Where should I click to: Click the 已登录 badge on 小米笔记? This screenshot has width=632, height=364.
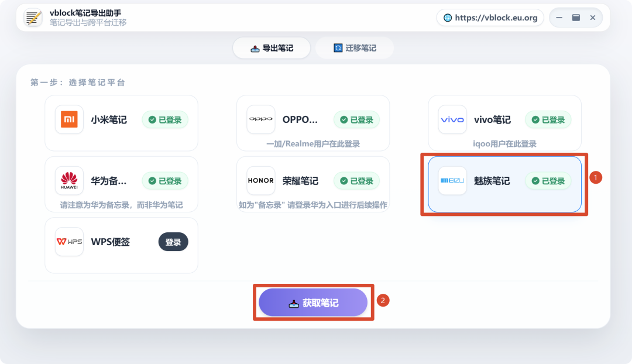165,120
